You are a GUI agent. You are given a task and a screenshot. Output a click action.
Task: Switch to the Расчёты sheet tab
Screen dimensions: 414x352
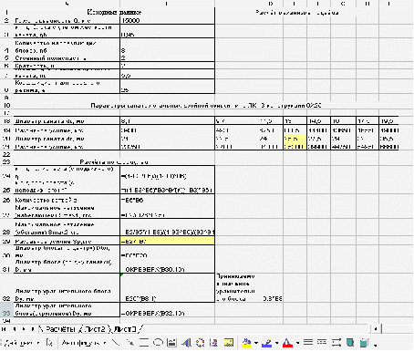(x=60, y=329)
